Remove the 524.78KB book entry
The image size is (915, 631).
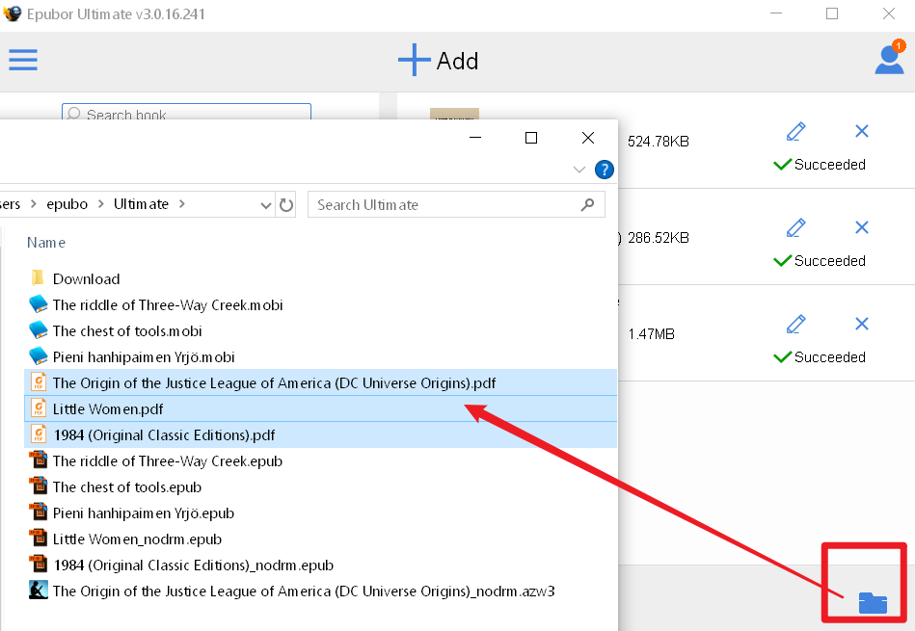click(x=862, y=131)
